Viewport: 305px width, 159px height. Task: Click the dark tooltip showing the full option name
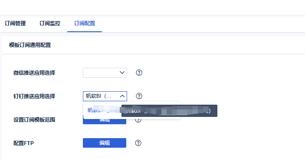[x=169, y=111]
